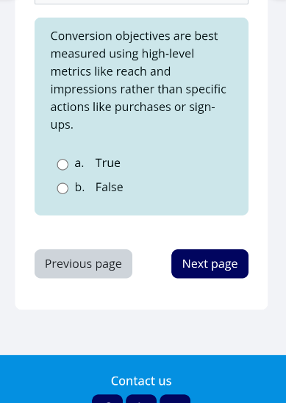Click the "False" answer label text
This screenshot has height=403, width=286.
point(110,187)
